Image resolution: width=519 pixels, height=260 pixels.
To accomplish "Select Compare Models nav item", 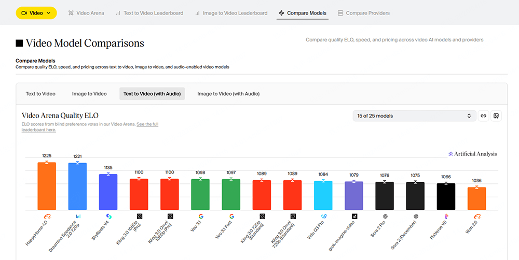I will (x=303, y=13).
